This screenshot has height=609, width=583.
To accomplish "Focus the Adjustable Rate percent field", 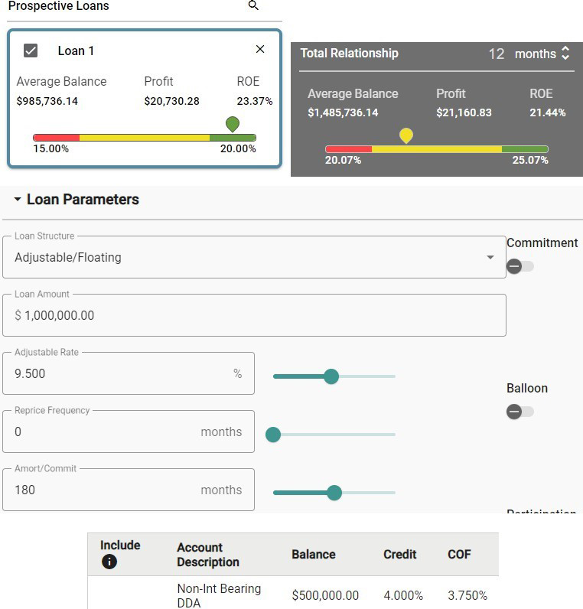I will click(x=122, y=374).
